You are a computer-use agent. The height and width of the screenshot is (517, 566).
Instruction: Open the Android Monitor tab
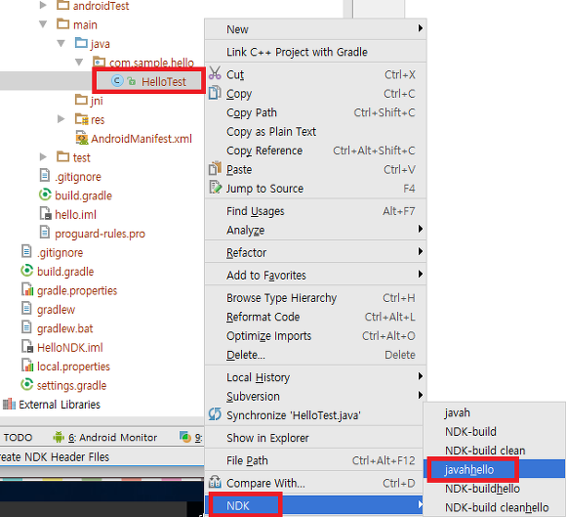click(x=105, y=437)
